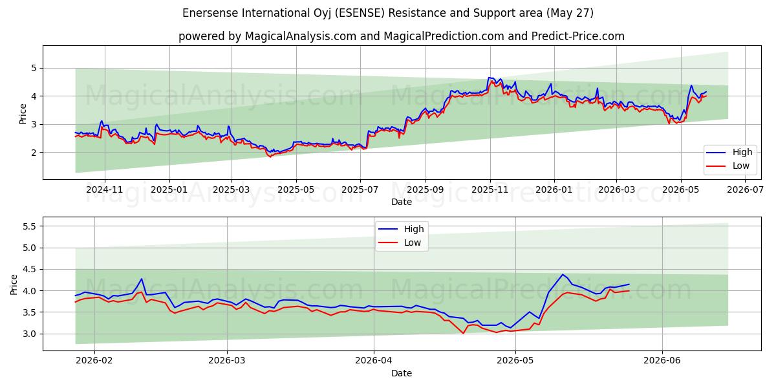Click 'High' in the lower chart legend

coord(414,229)
